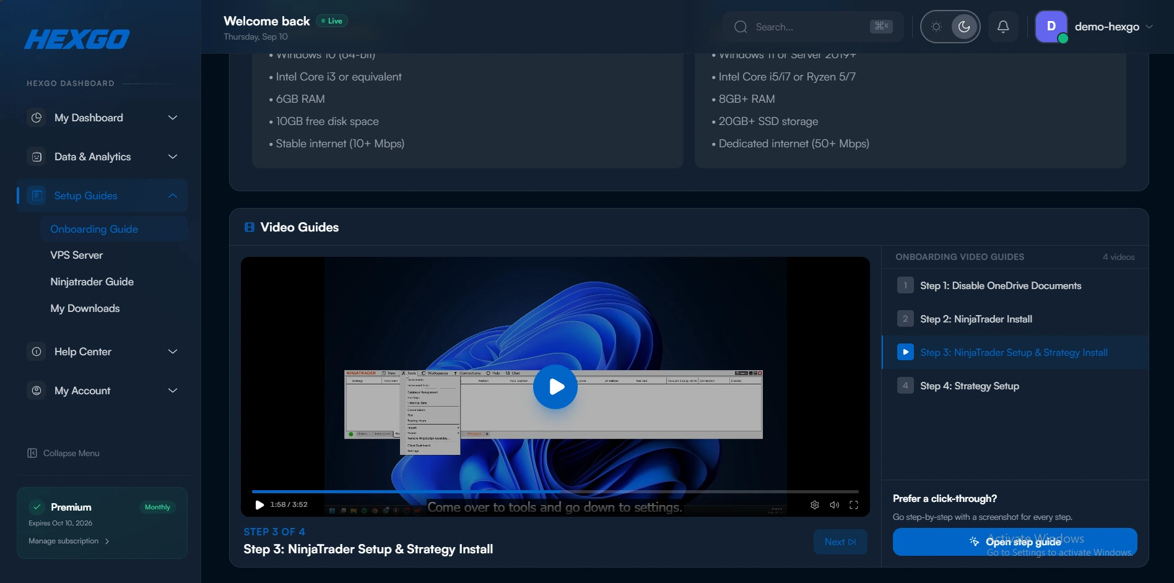Click the "Prefer a click-through?" heading
This screenshot has height=583, width=1174.
[945, 499]
